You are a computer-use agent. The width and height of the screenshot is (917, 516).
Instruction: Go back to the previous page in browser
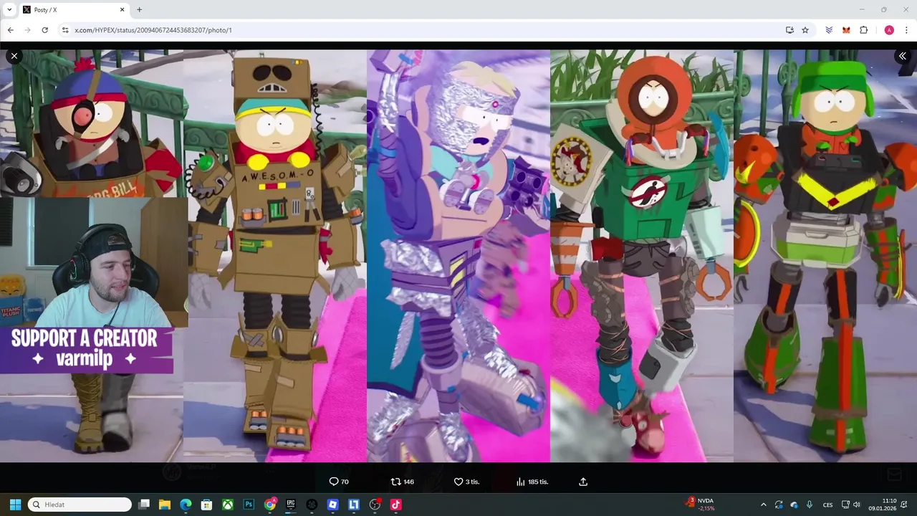click(11, 30)
